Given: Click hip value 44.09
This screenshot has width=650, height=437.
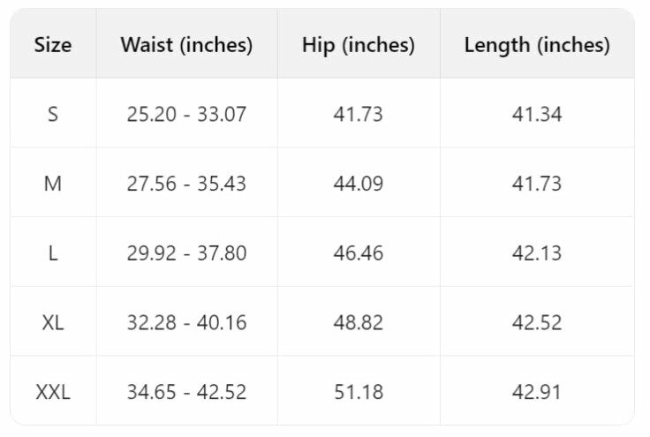Looking at the screenshot, I should 358,184.
